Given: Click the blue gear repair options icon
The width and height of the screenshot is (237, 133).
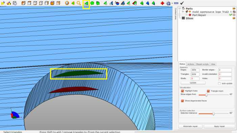Looking at the screenshot, I should (168, 3).
